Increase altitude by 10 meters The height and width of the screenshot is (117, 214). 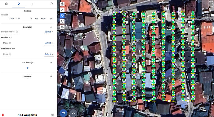pyautogui.click(x=36, y=19)
